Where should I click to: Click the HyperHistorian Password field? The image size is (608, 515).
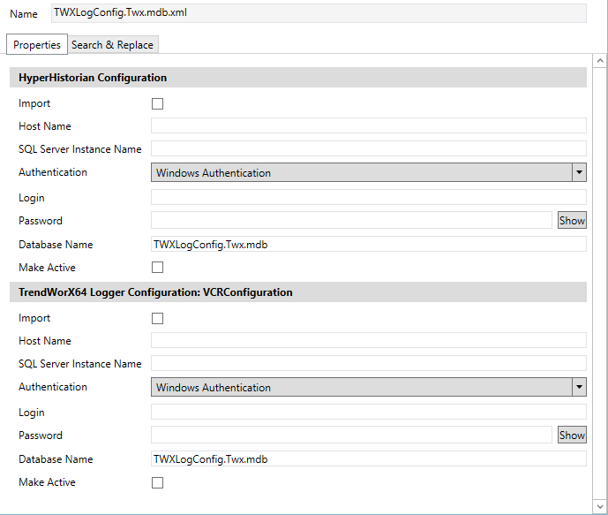(x=351, y=221)
